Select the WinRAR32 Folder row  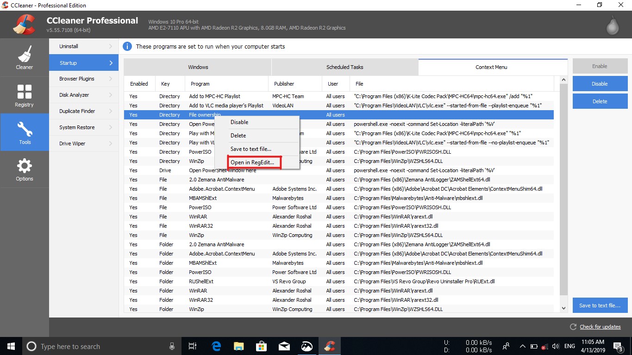(338, 300)
